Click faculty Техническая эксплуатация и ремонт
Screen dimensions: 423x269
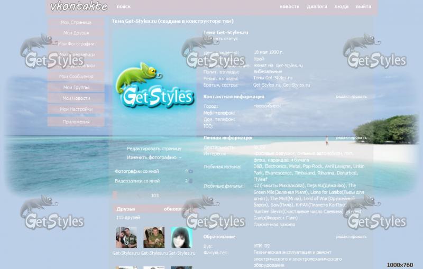pyautogui.click(x=292, y=252)
